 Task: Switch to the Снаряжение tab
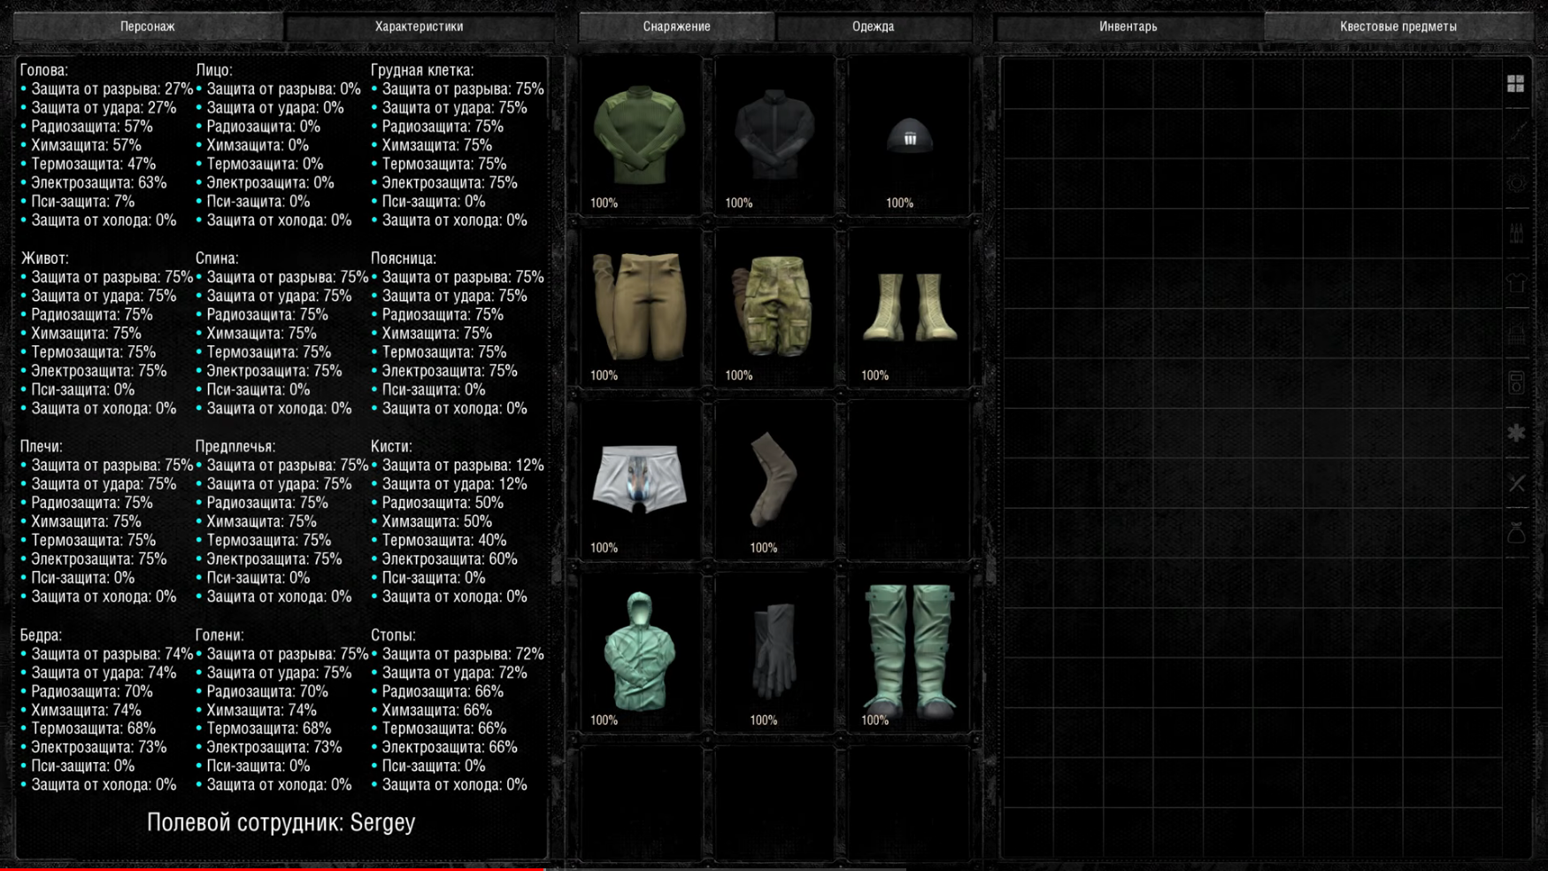point(676,27)
